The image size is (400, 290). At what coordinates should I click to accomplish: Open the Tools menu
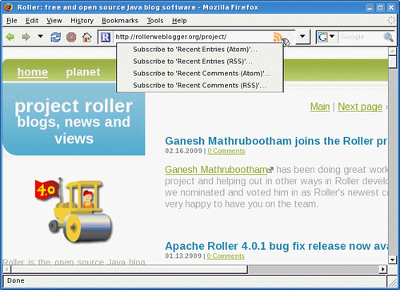coord(155,21)
